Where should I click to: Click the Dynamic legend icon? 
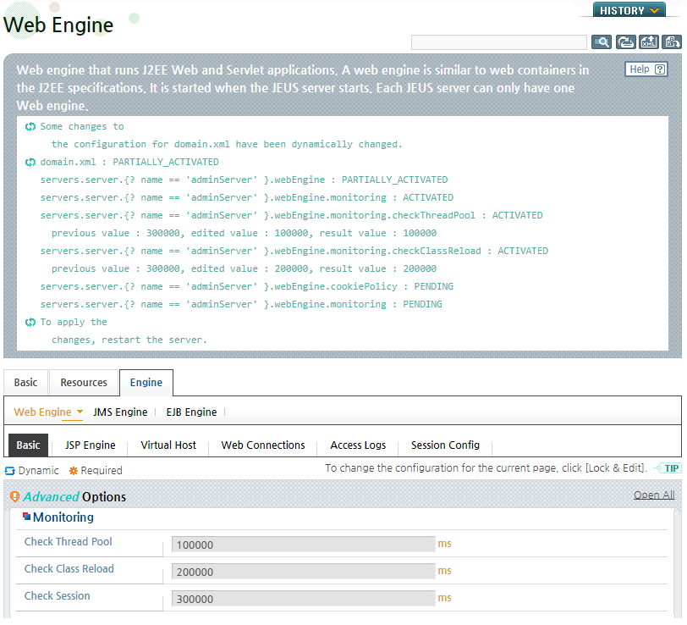(9, 471)
